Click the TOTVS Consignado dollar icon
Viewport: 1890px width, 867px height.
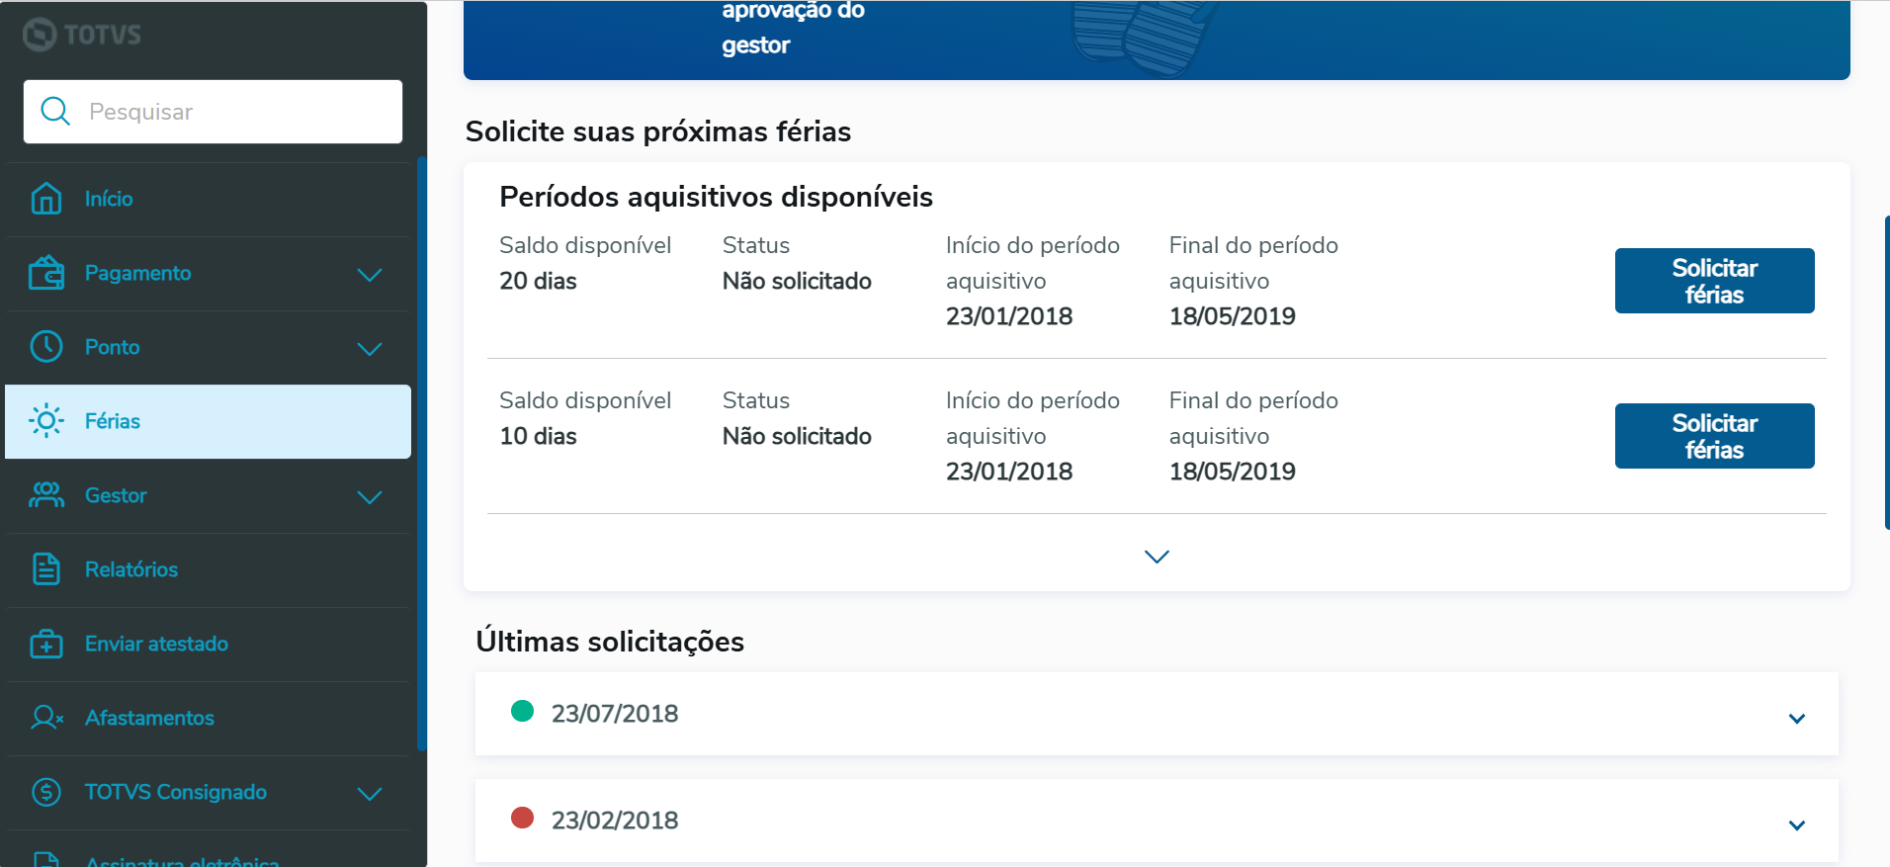tap(46, 792)
